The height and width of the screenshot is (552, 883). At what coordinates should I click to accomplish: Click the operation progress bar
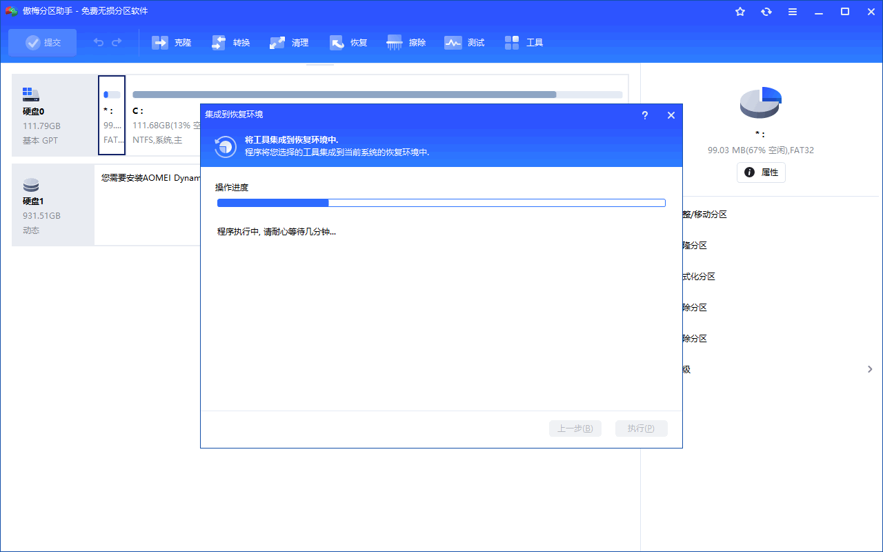pyautogui.click(x=441, y=203)
